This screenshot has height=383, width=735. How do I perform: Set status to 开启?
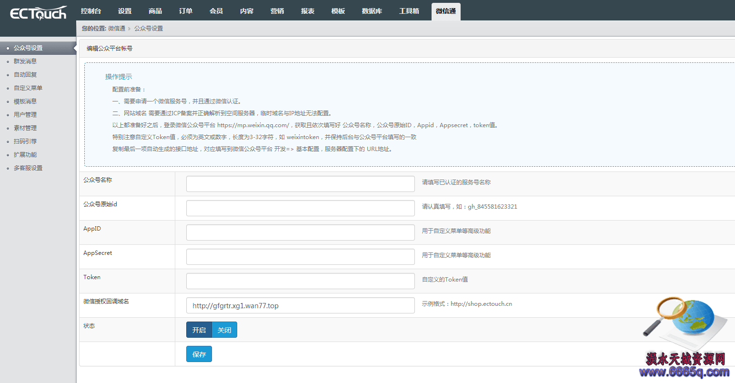(199, 330)
